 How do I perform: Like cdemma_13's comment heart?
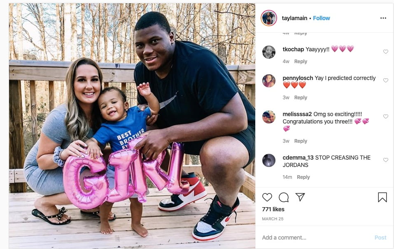[385, 160]
